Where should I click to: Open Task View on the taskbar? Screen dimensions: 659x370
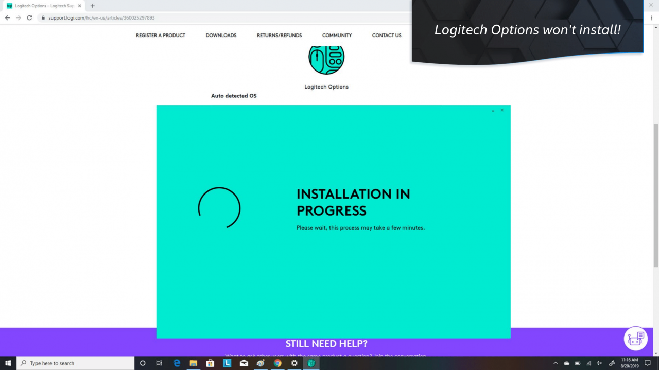159,363
